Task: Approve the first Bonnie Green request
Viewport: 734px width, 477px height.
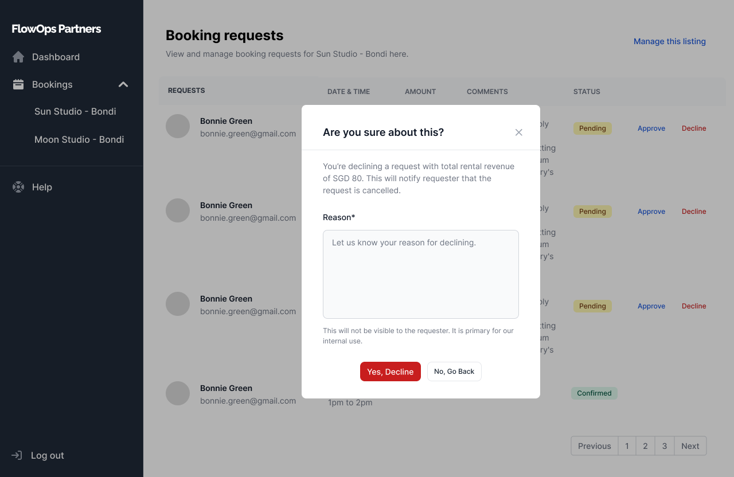Action: point(651,128)
